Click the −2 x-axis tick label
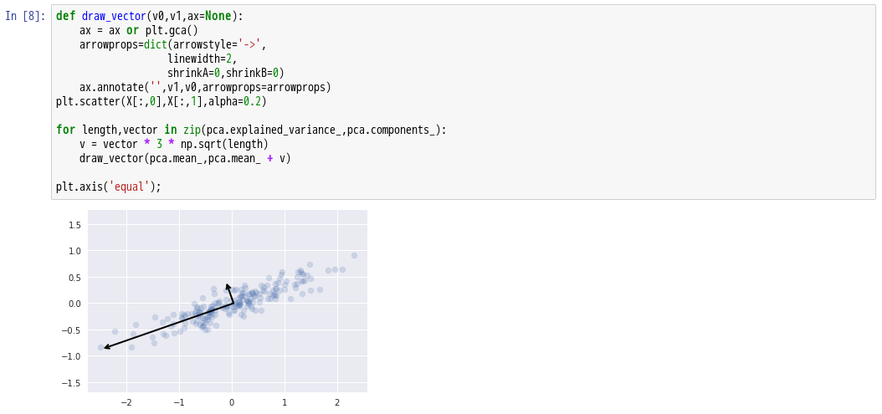Image resolution: width=882 pixels, height=414 pixels. pyautogui.click(x=126, y=403)
